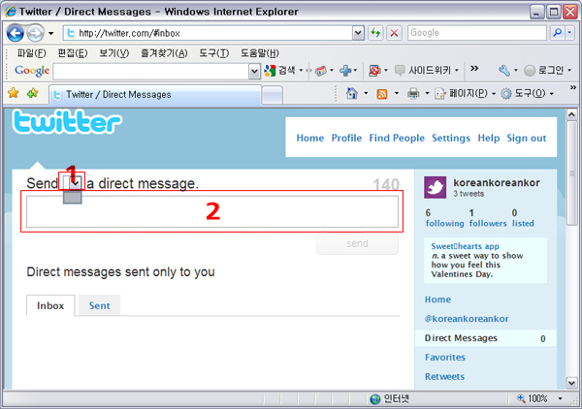The height and width of the screenshot is (409, 582).
Task: Click the Google Toolbar 검색 button
Action: [280, 71]
